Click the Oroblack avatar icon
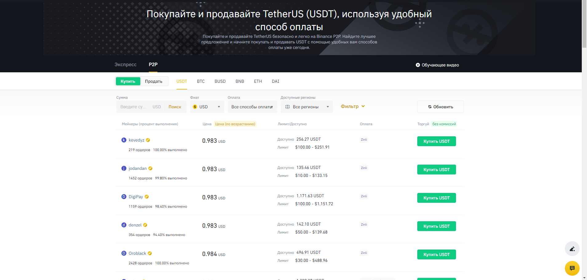This screenshot has width=587, height=280. pyautogui.click(x=124, y=253)
